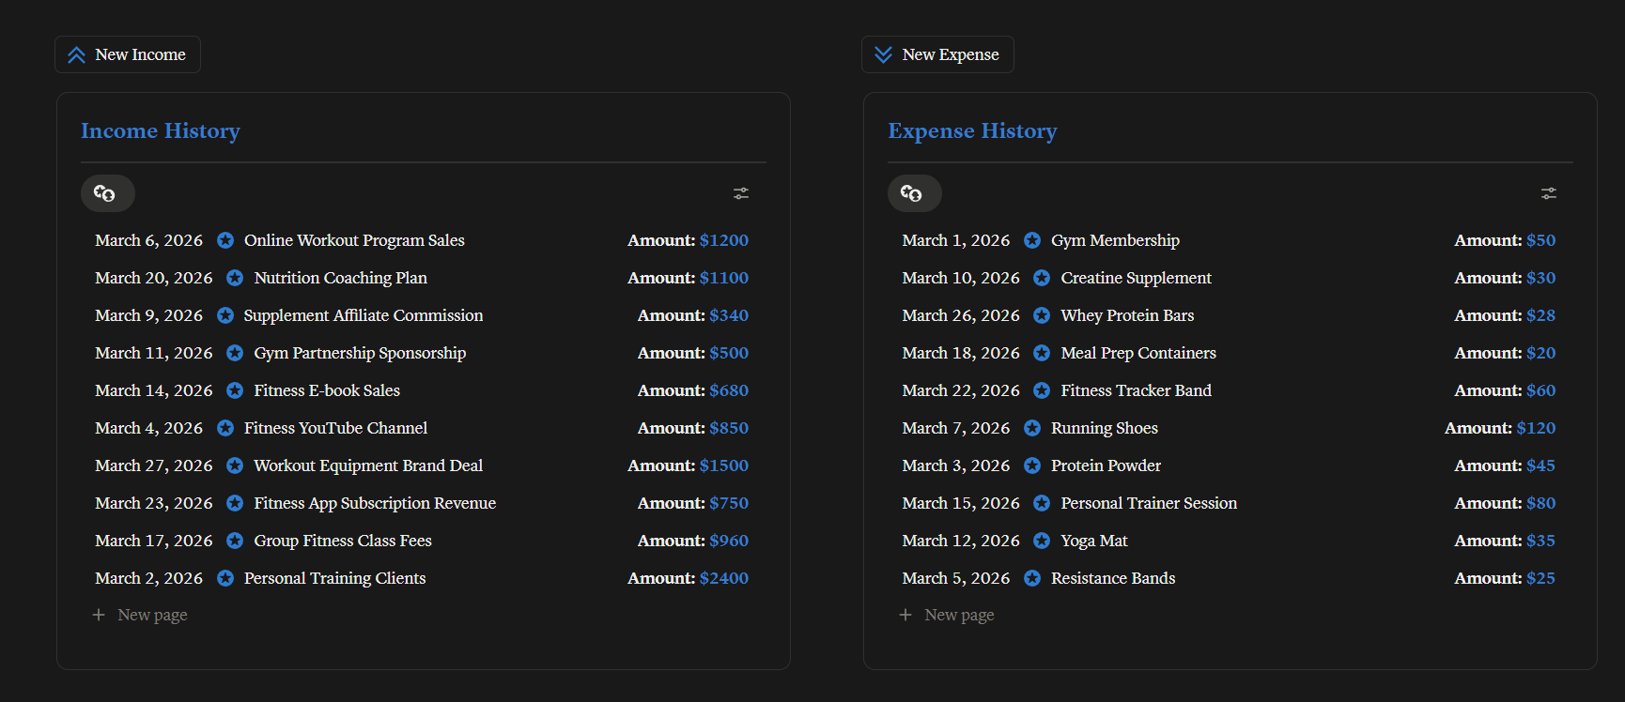Add New page in Income History

coord(140,615)
